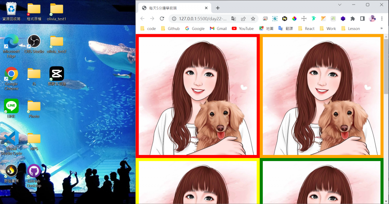Image resolution: width=389 pixels, height=204 pixels.
Task: Launch CapCut (剪映專業版) desktop icon
Action: (x=57, y=76)
